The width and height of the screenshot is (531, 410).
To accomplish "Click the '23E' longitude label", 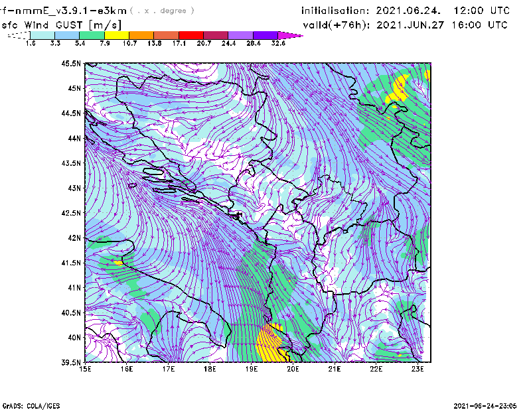I will (x=417, y=369).
